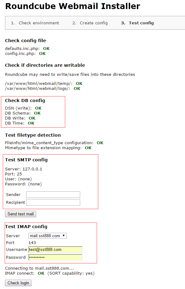Click the /var/www/html/webmail/logs/ path

coord(37,88)
